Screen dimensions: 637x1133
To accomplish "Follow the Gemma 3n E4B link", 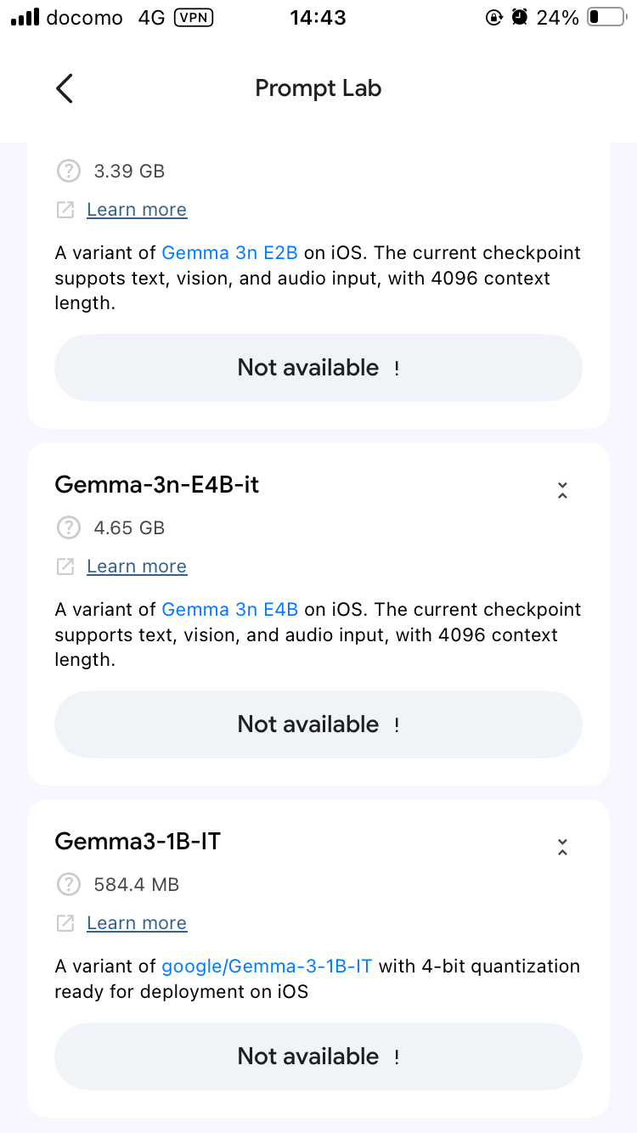I will tap(229, 610).
